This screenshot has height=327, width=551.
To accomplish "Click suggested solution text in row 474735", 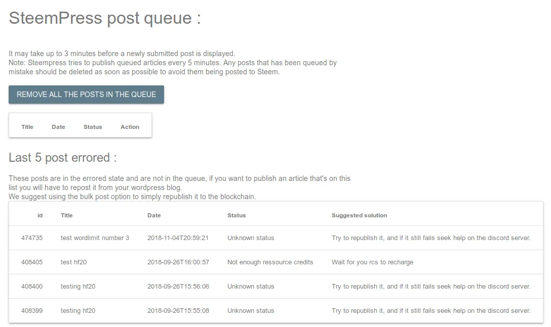I will pyautogui.click(x=431, y=238).
